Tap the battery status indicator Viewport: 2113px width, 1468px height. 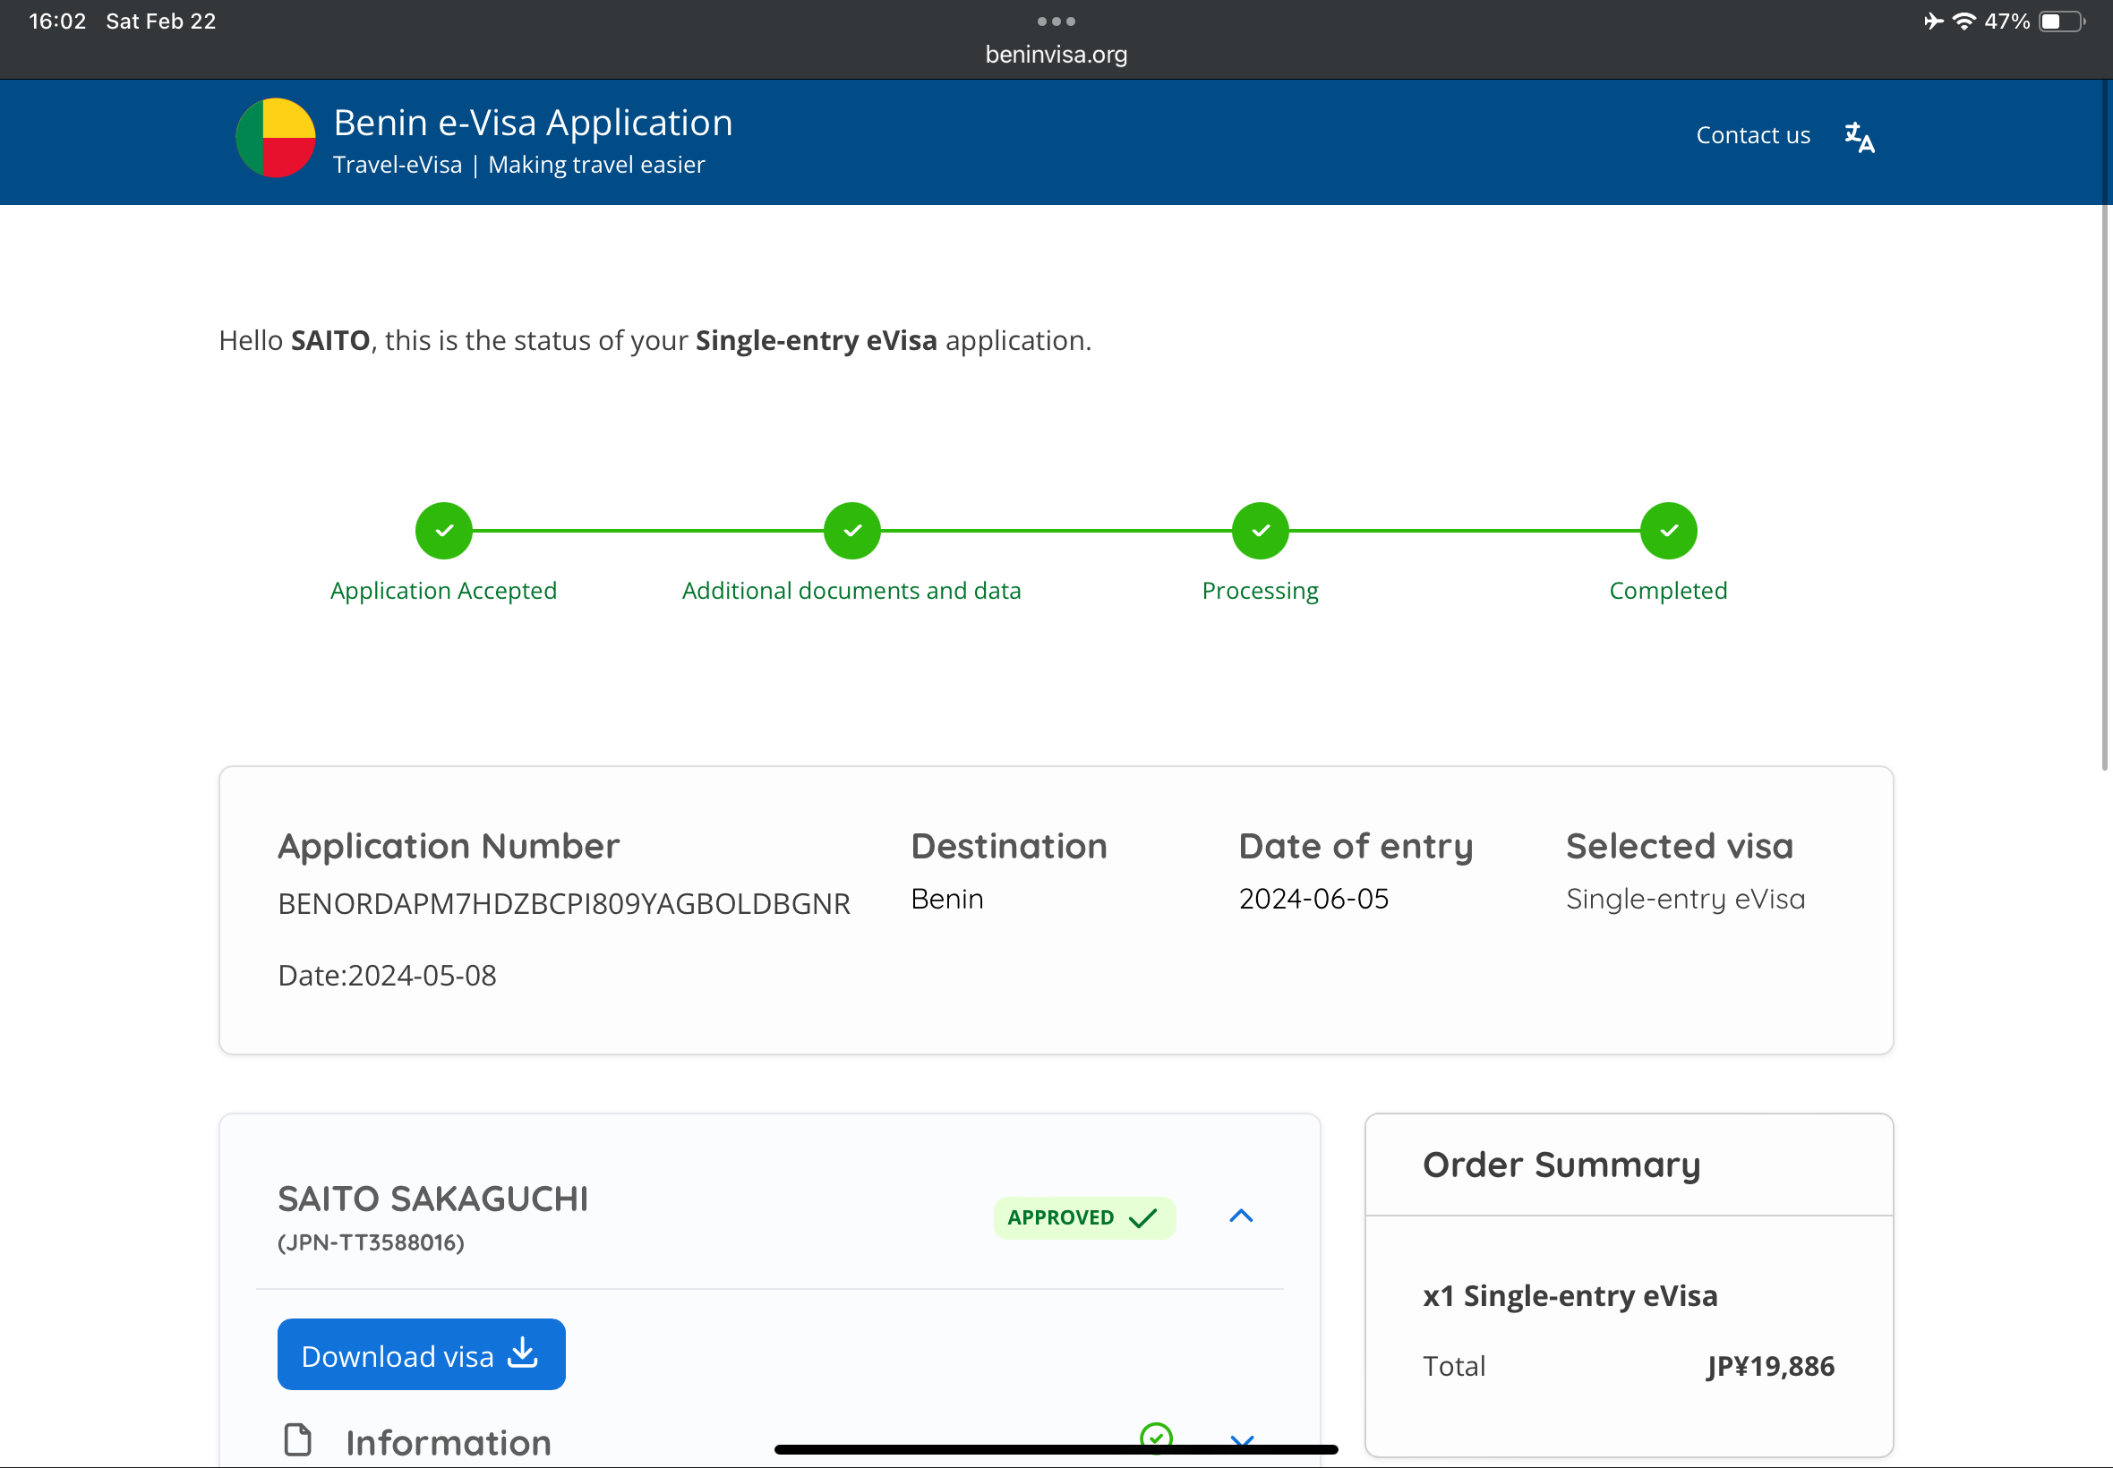click(2059, 21)
